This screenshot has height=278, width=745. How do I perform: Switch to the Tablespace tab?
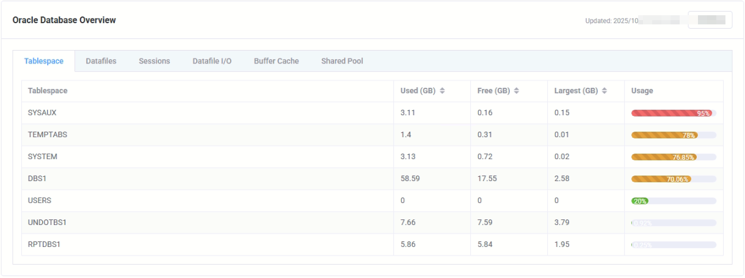pos(44,61)
